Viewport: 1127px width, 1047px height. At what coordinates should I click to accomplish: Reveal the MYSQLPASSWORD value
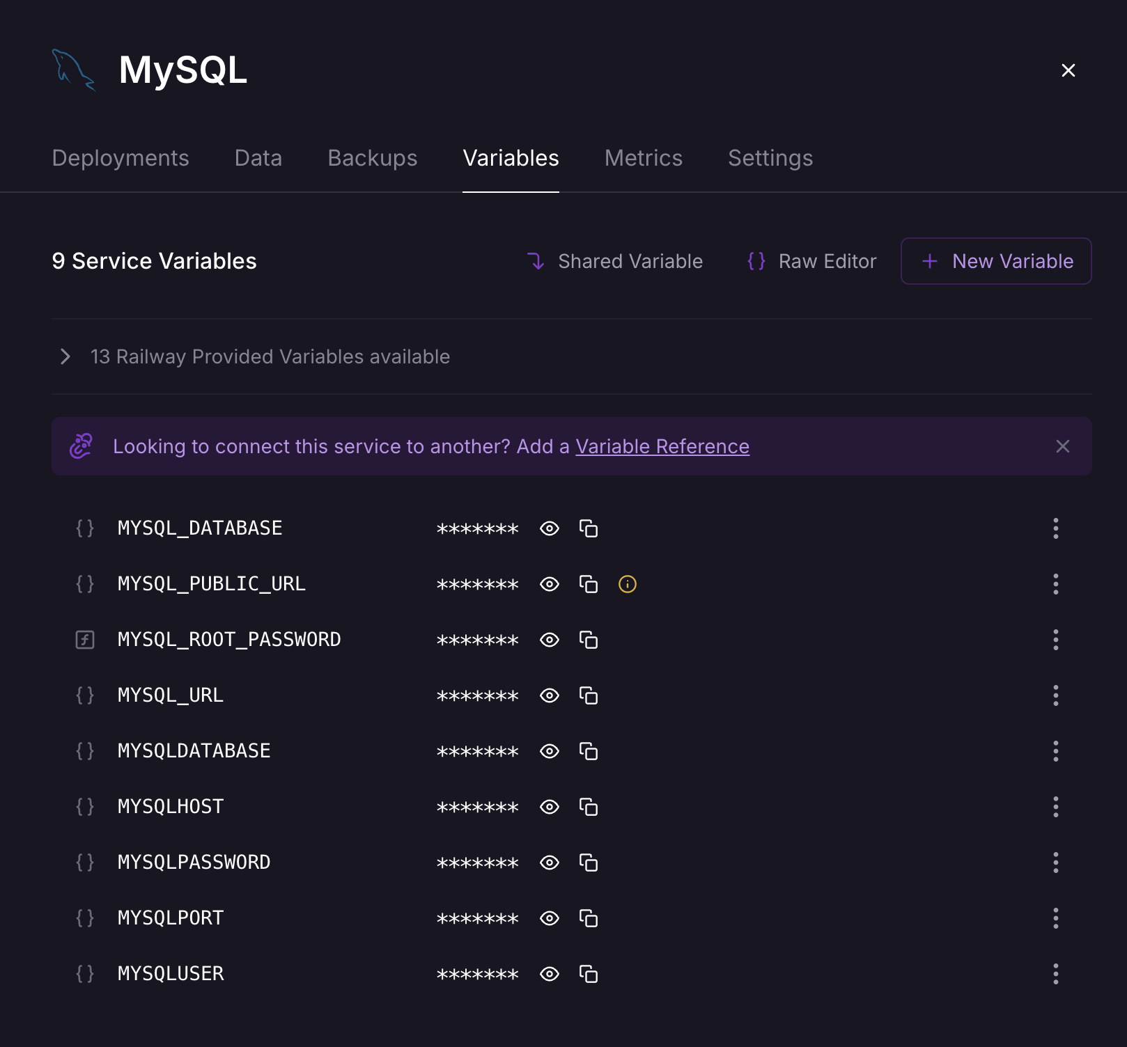coord(550,863)
